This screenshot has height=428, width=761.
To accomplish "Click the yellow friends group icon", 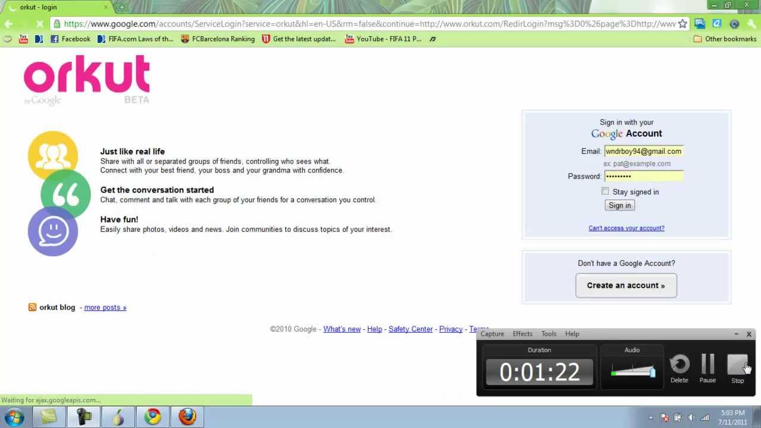I will pos(53,156).
